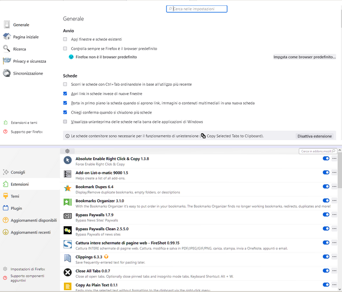Click the FireShot extension icon
342x292 pixels.
(x=67, y=244)
